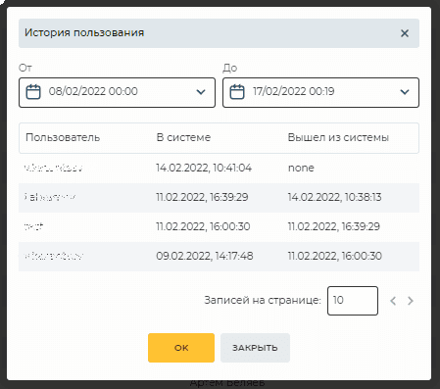Click the ЗАКРЫТЬ button
The image size is (440, 389).
(x=255, y=348)
